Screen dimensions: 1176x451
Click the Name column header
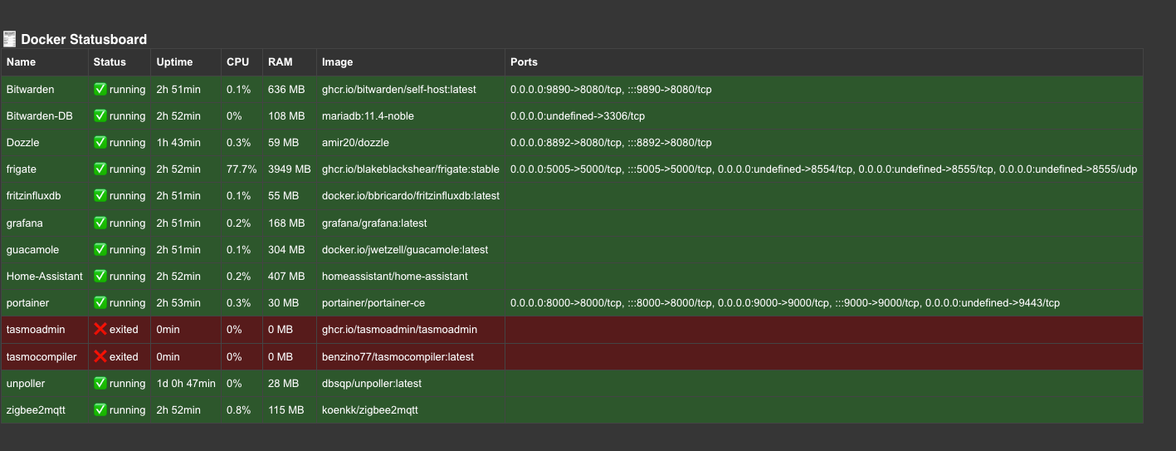pos(22,62)
